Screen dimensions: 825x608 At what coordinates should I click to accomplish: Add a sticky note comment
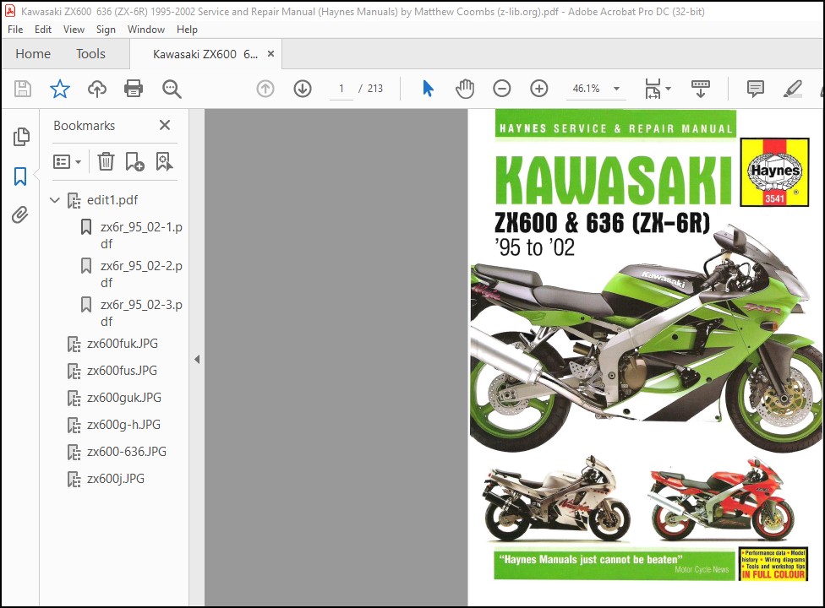pos(756,89)
